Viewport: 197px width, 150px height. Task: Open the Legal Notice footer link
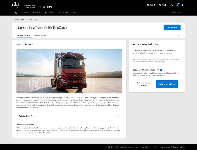(x=165, y=147)
